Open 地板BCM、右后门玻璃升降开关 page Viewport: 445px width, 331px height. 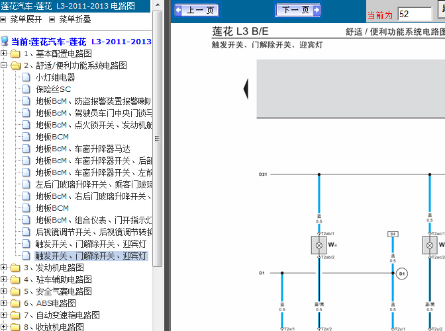[93, 196]
